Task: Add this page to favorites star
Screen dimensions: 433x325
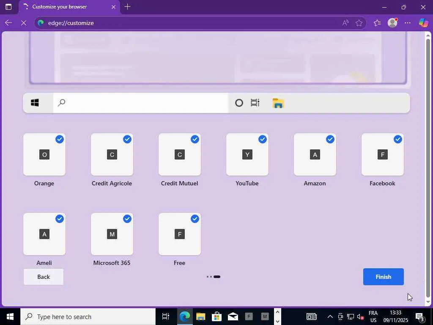Action: 359,23
